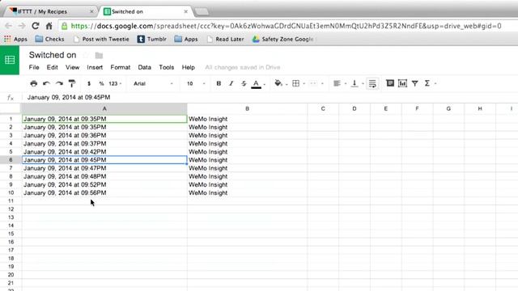Image resolution: width=518 pixels, height=291 pixels.
Task: Redo the last action
Action: click(59, 83)
